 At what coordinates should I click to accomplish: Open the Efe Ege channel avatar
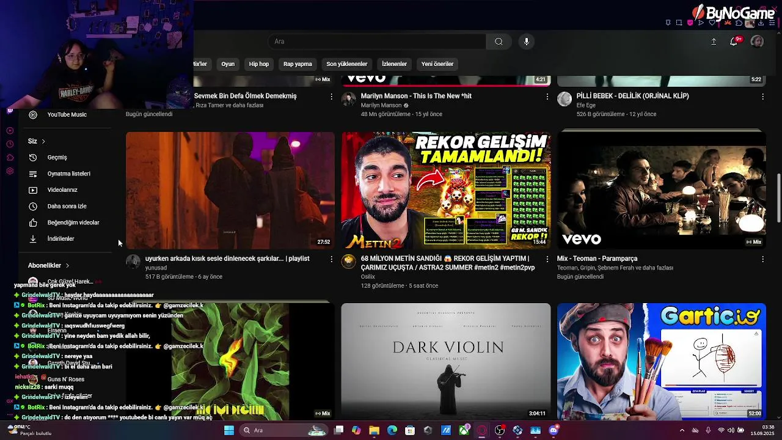(x=565, y=99)
